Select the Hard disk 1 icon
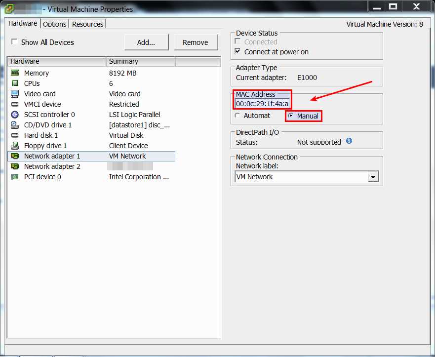 15,135
